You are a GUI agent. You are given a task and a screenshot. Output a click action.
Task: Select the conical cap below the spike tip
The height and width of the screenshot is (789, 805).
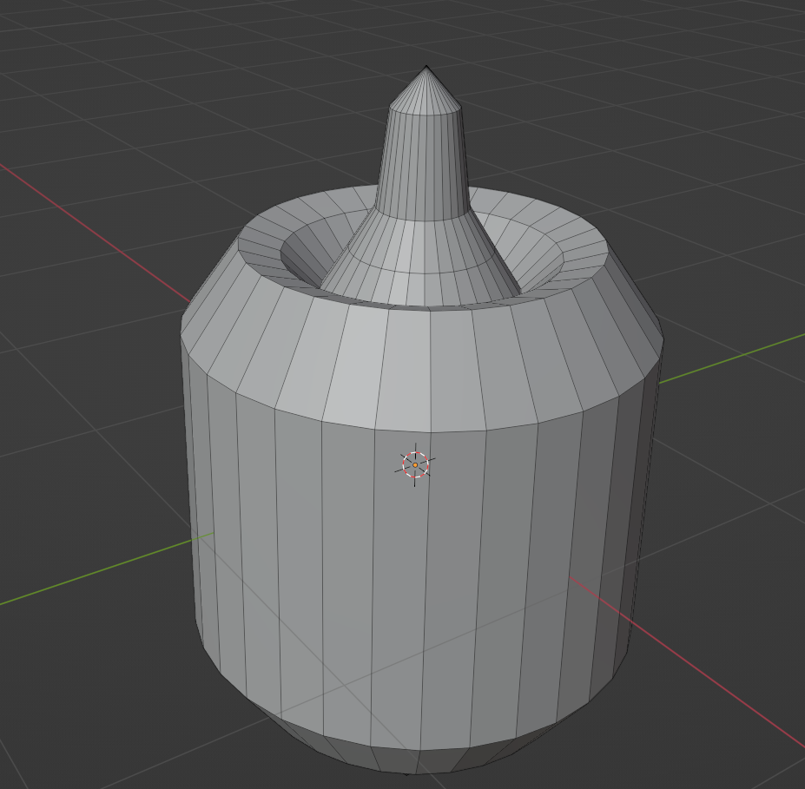(426, 94)
